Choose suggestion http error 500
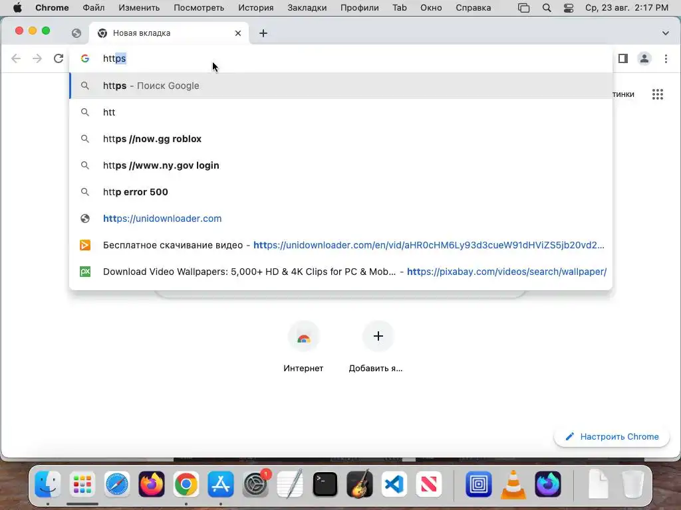 pos(341,192)
